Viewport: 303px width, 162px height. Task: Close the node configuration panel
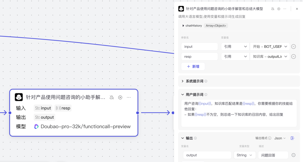pyautogui.click(x=297, y=9)
